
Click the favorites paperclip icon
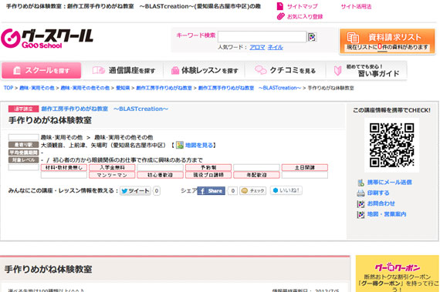280,16
